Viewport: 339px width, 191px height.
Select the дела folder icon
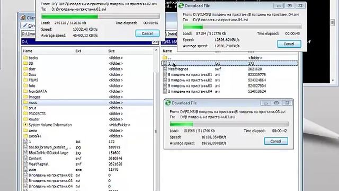tap(25, 131)
